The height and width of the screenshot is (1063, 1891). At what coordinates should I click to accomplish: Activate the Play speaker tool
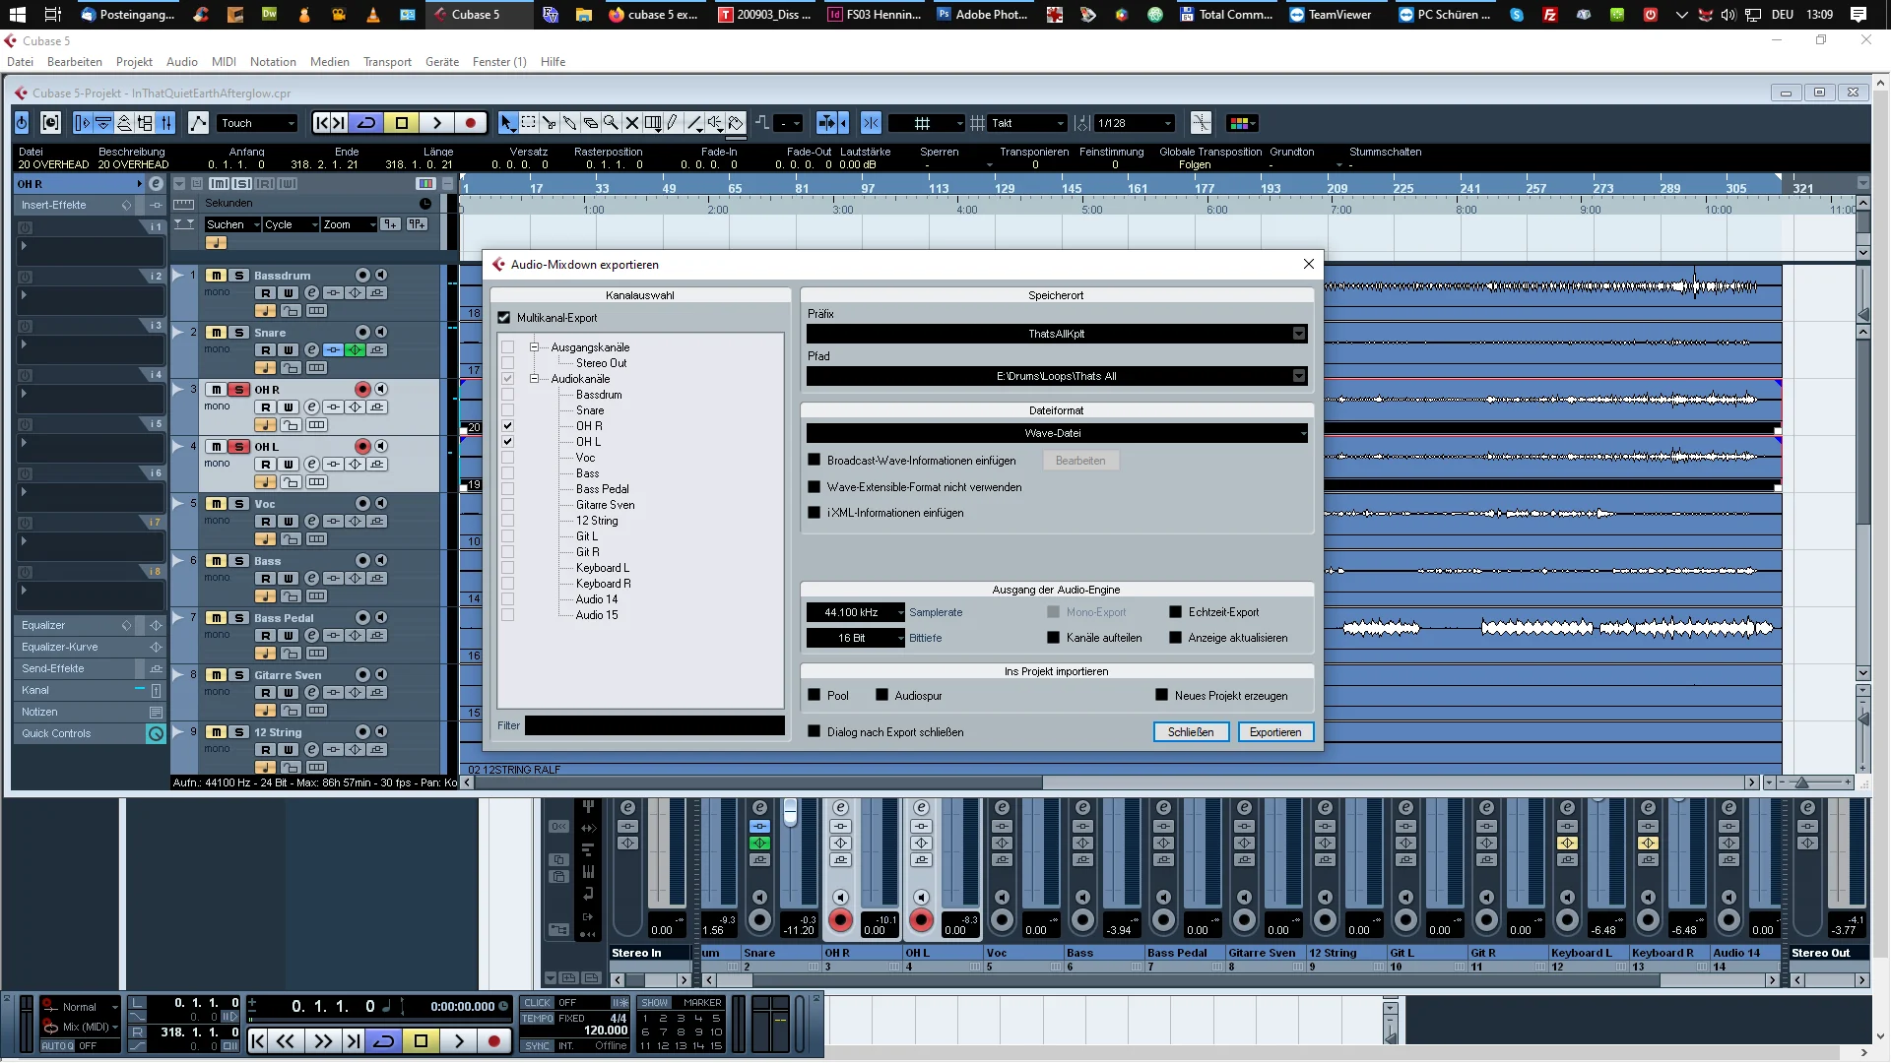coord(715,123)
